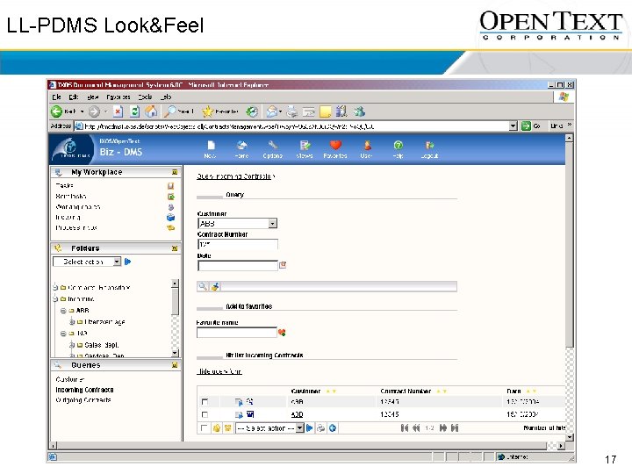Select the Sales Dept. folder in tree

102,345
